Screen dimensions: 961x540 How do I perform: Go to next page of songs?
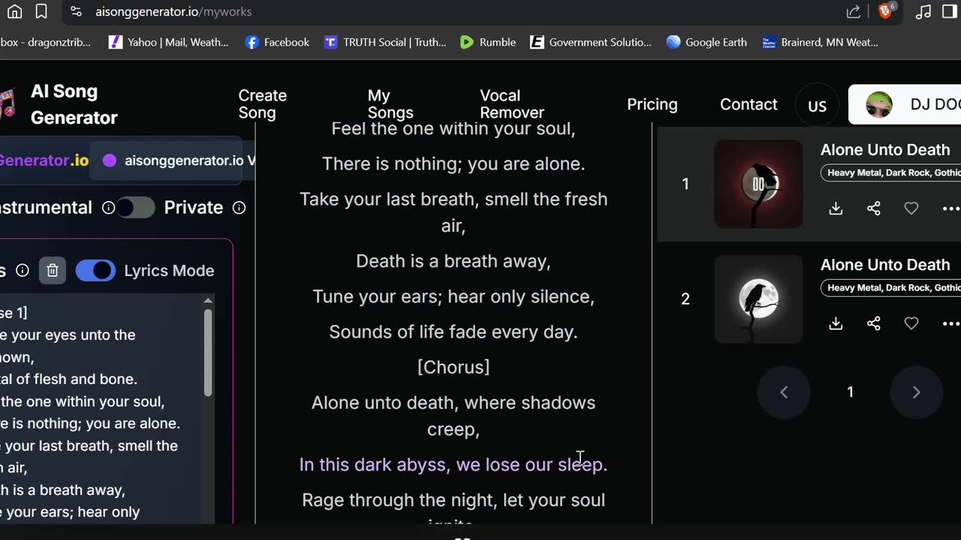click(916, 392)
